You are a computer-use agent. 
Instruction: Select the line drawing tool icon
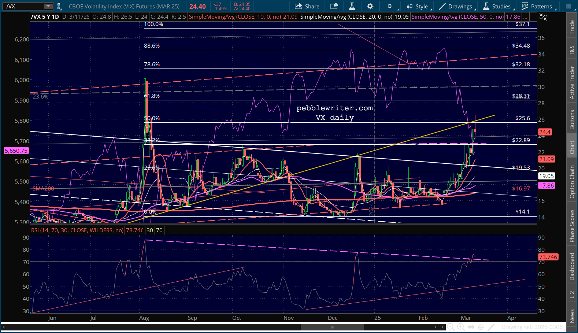point(491,327)
